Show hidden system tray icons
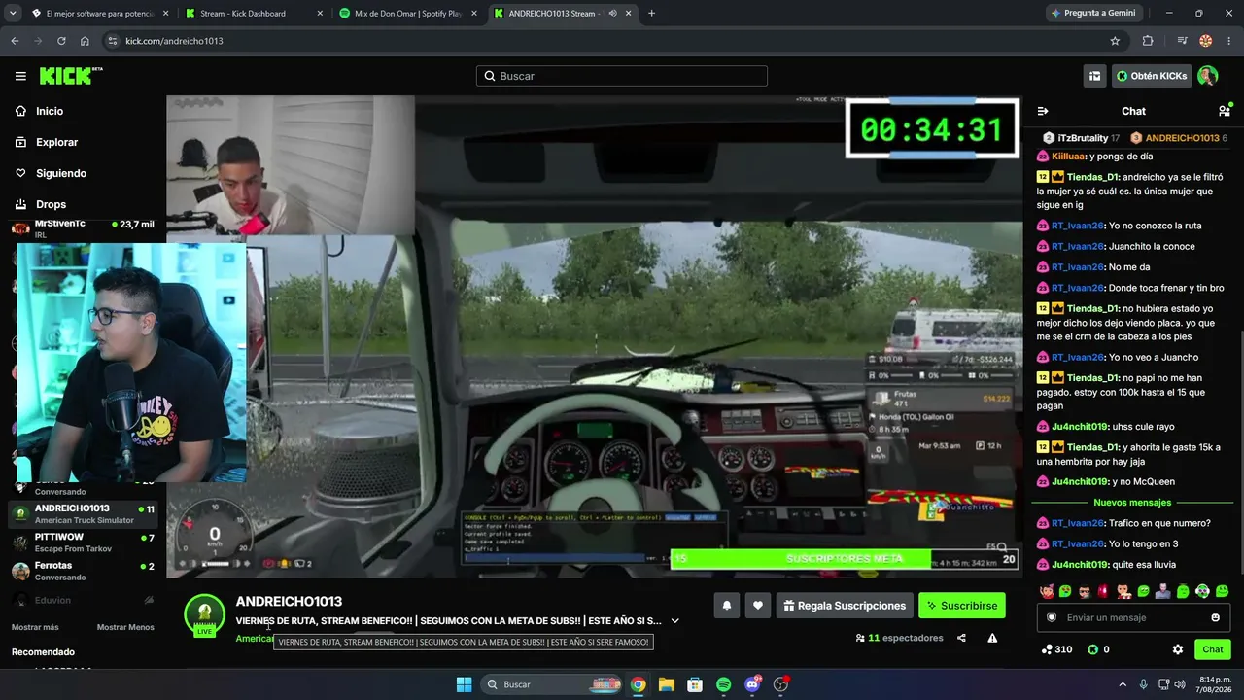 (x=1123, y=684)
